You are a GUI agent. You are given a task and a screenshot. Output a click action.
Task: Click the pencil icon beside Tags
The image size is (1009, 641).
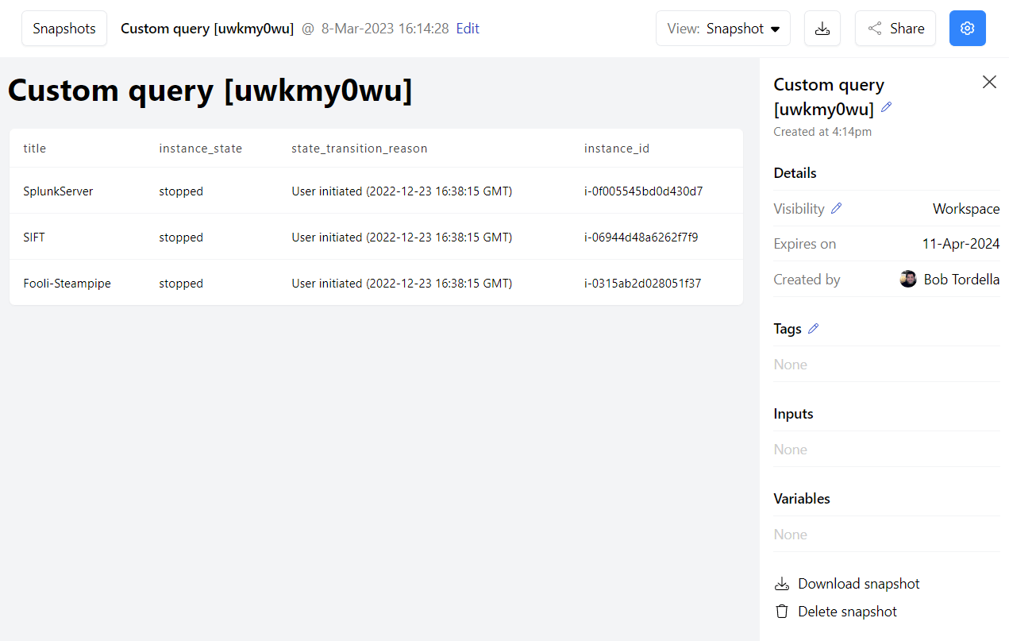click(814, 327)
